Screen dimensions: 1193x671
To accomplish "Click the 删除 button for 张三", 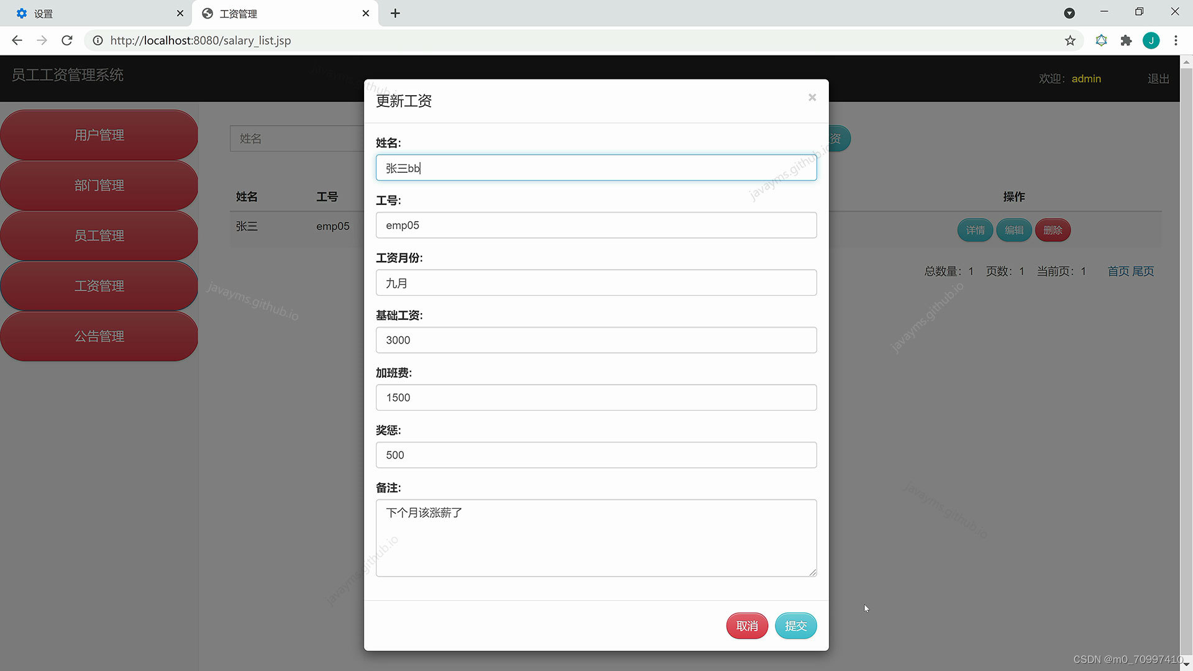I will [x=1053, y=230].
